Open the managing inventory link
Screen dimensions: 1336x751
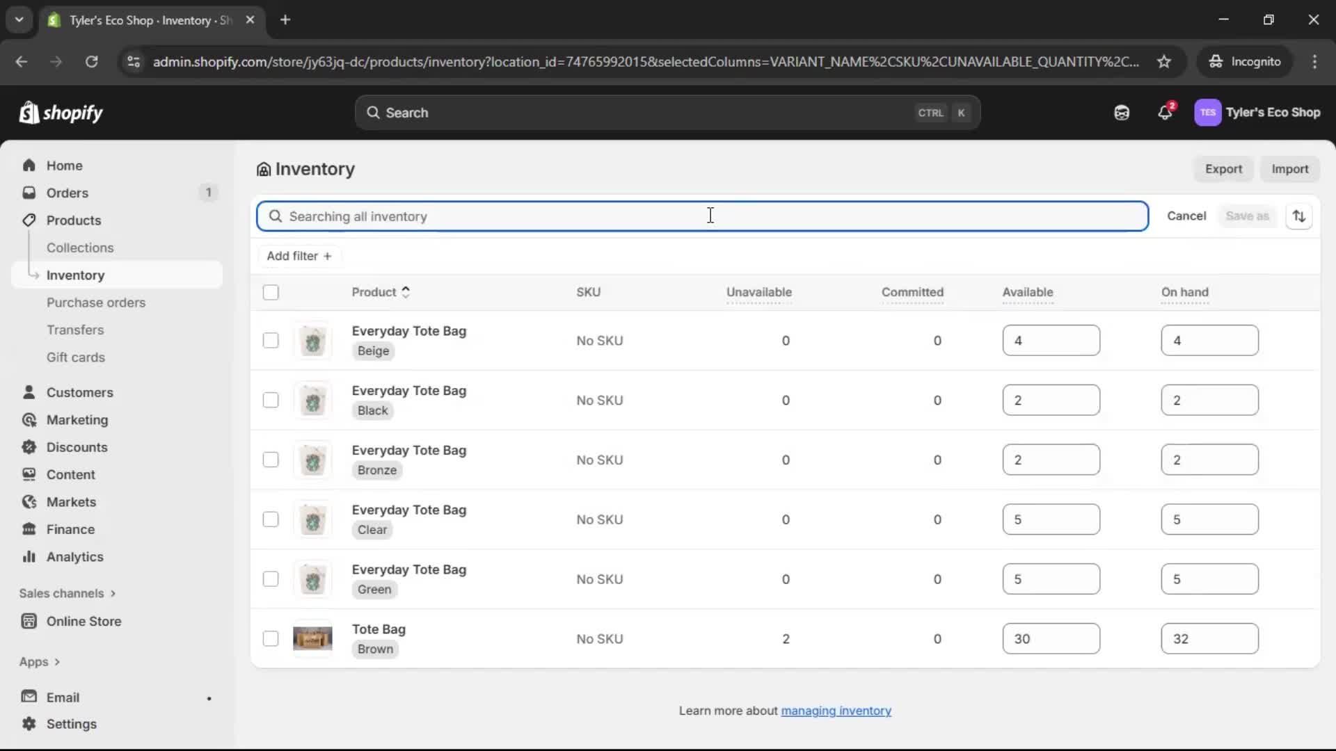(836, 711)
